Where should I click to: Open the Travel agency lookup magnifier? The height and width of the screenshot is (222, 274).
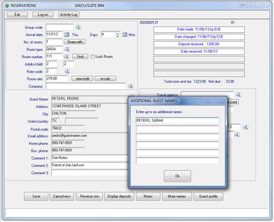(239, 95)
